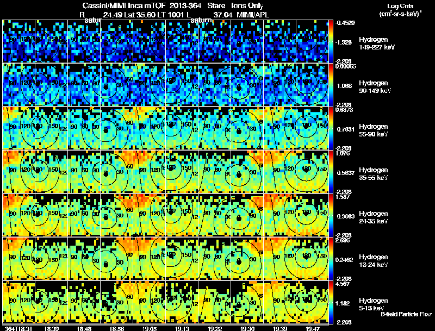The width and height of the screenshot is (435, 331).
Task: Click the '0.2462' colorbar value
Action: pos(345,260)
